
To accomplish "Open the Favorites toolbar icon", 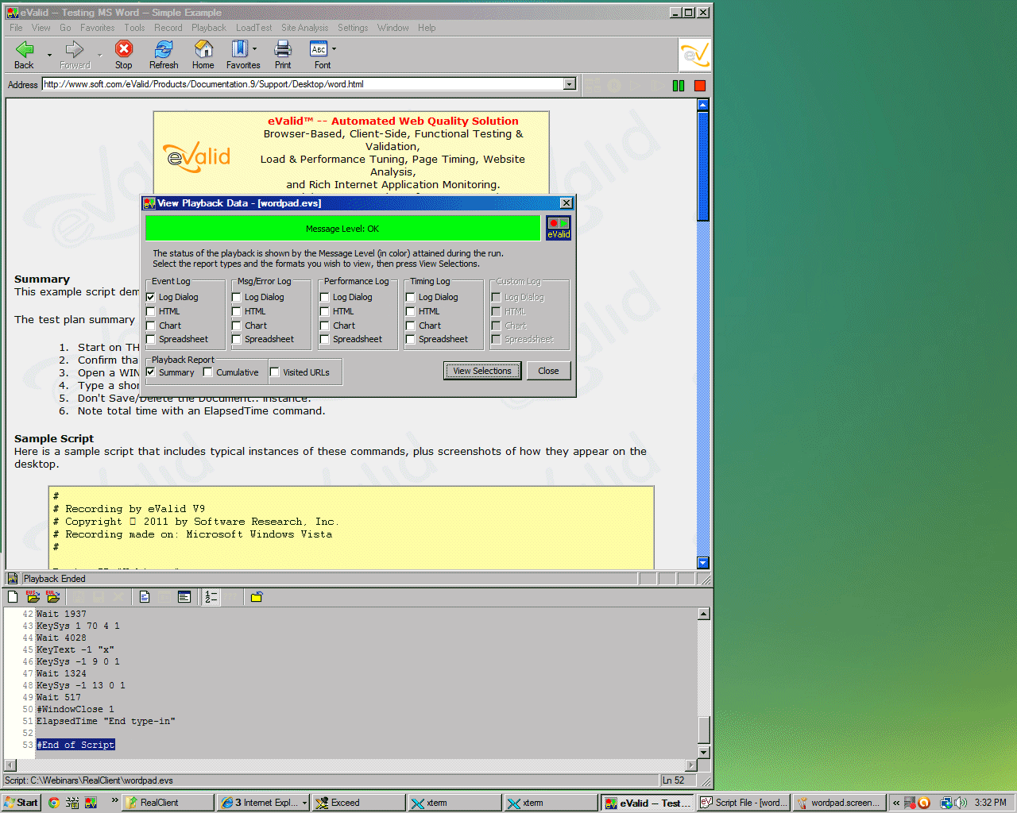I will [x=239, y=49].
